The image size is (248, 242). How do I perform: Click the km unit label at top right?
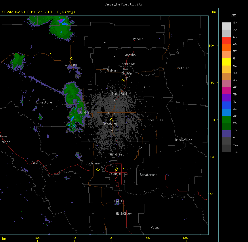(x=214, y=12)
